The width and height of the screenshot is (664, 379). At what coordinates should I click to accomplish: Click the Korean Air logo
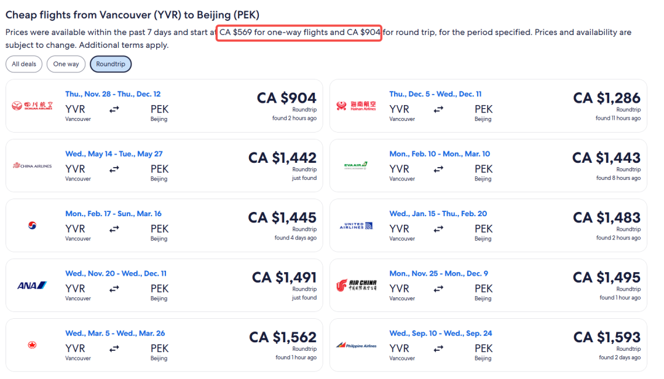click(x=32, y=225)
